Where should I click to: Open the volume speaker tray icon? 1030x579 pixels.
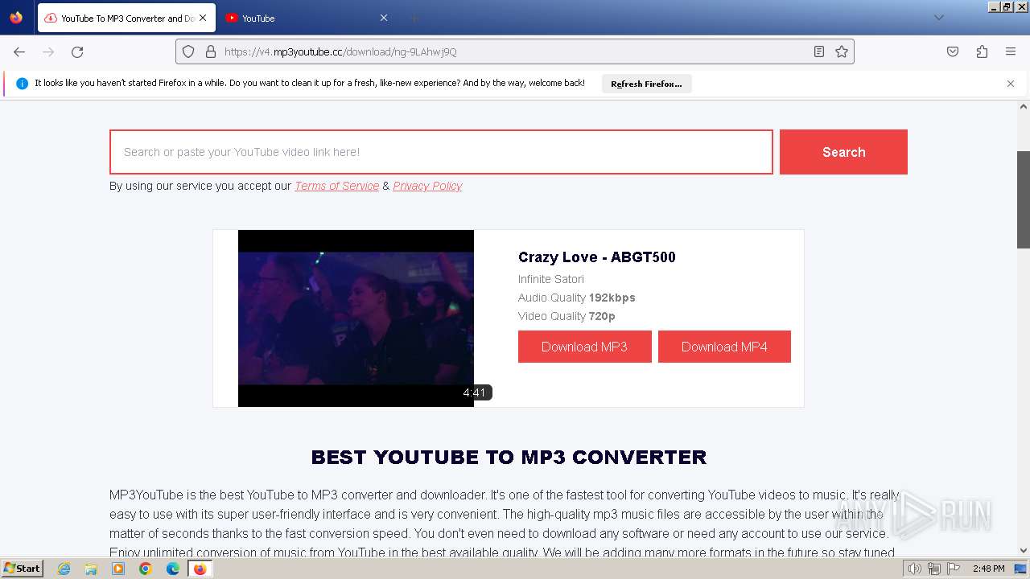click(915, 569)
